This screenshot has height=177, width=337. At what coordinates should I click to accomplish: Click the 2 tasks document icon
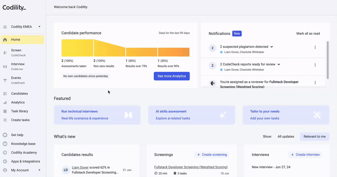click(x=175, y=173)
